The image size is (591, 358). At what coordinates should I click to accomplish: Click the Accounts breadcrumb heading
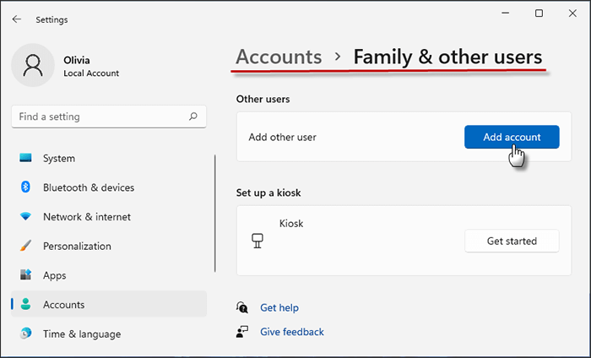point(279,57)
